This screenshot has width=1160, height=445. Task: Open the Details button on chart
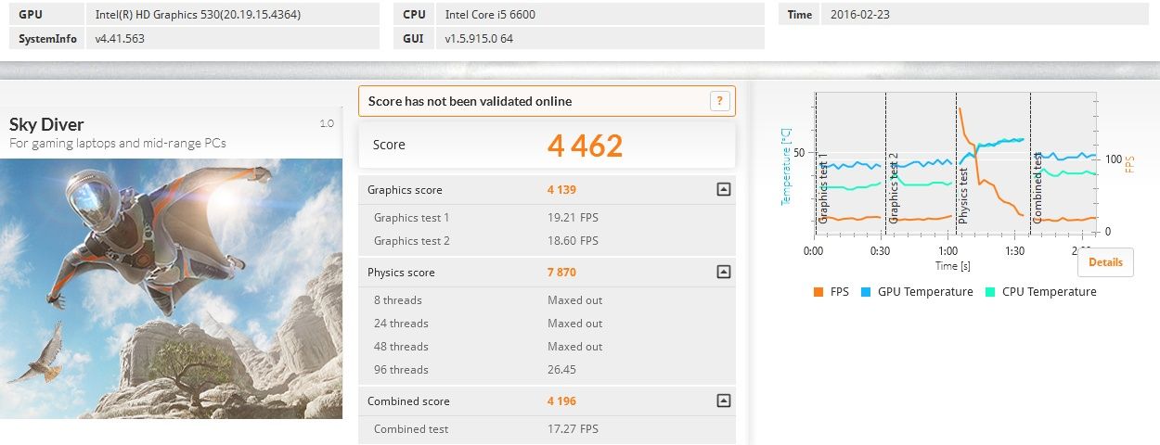click(1105, 262)
